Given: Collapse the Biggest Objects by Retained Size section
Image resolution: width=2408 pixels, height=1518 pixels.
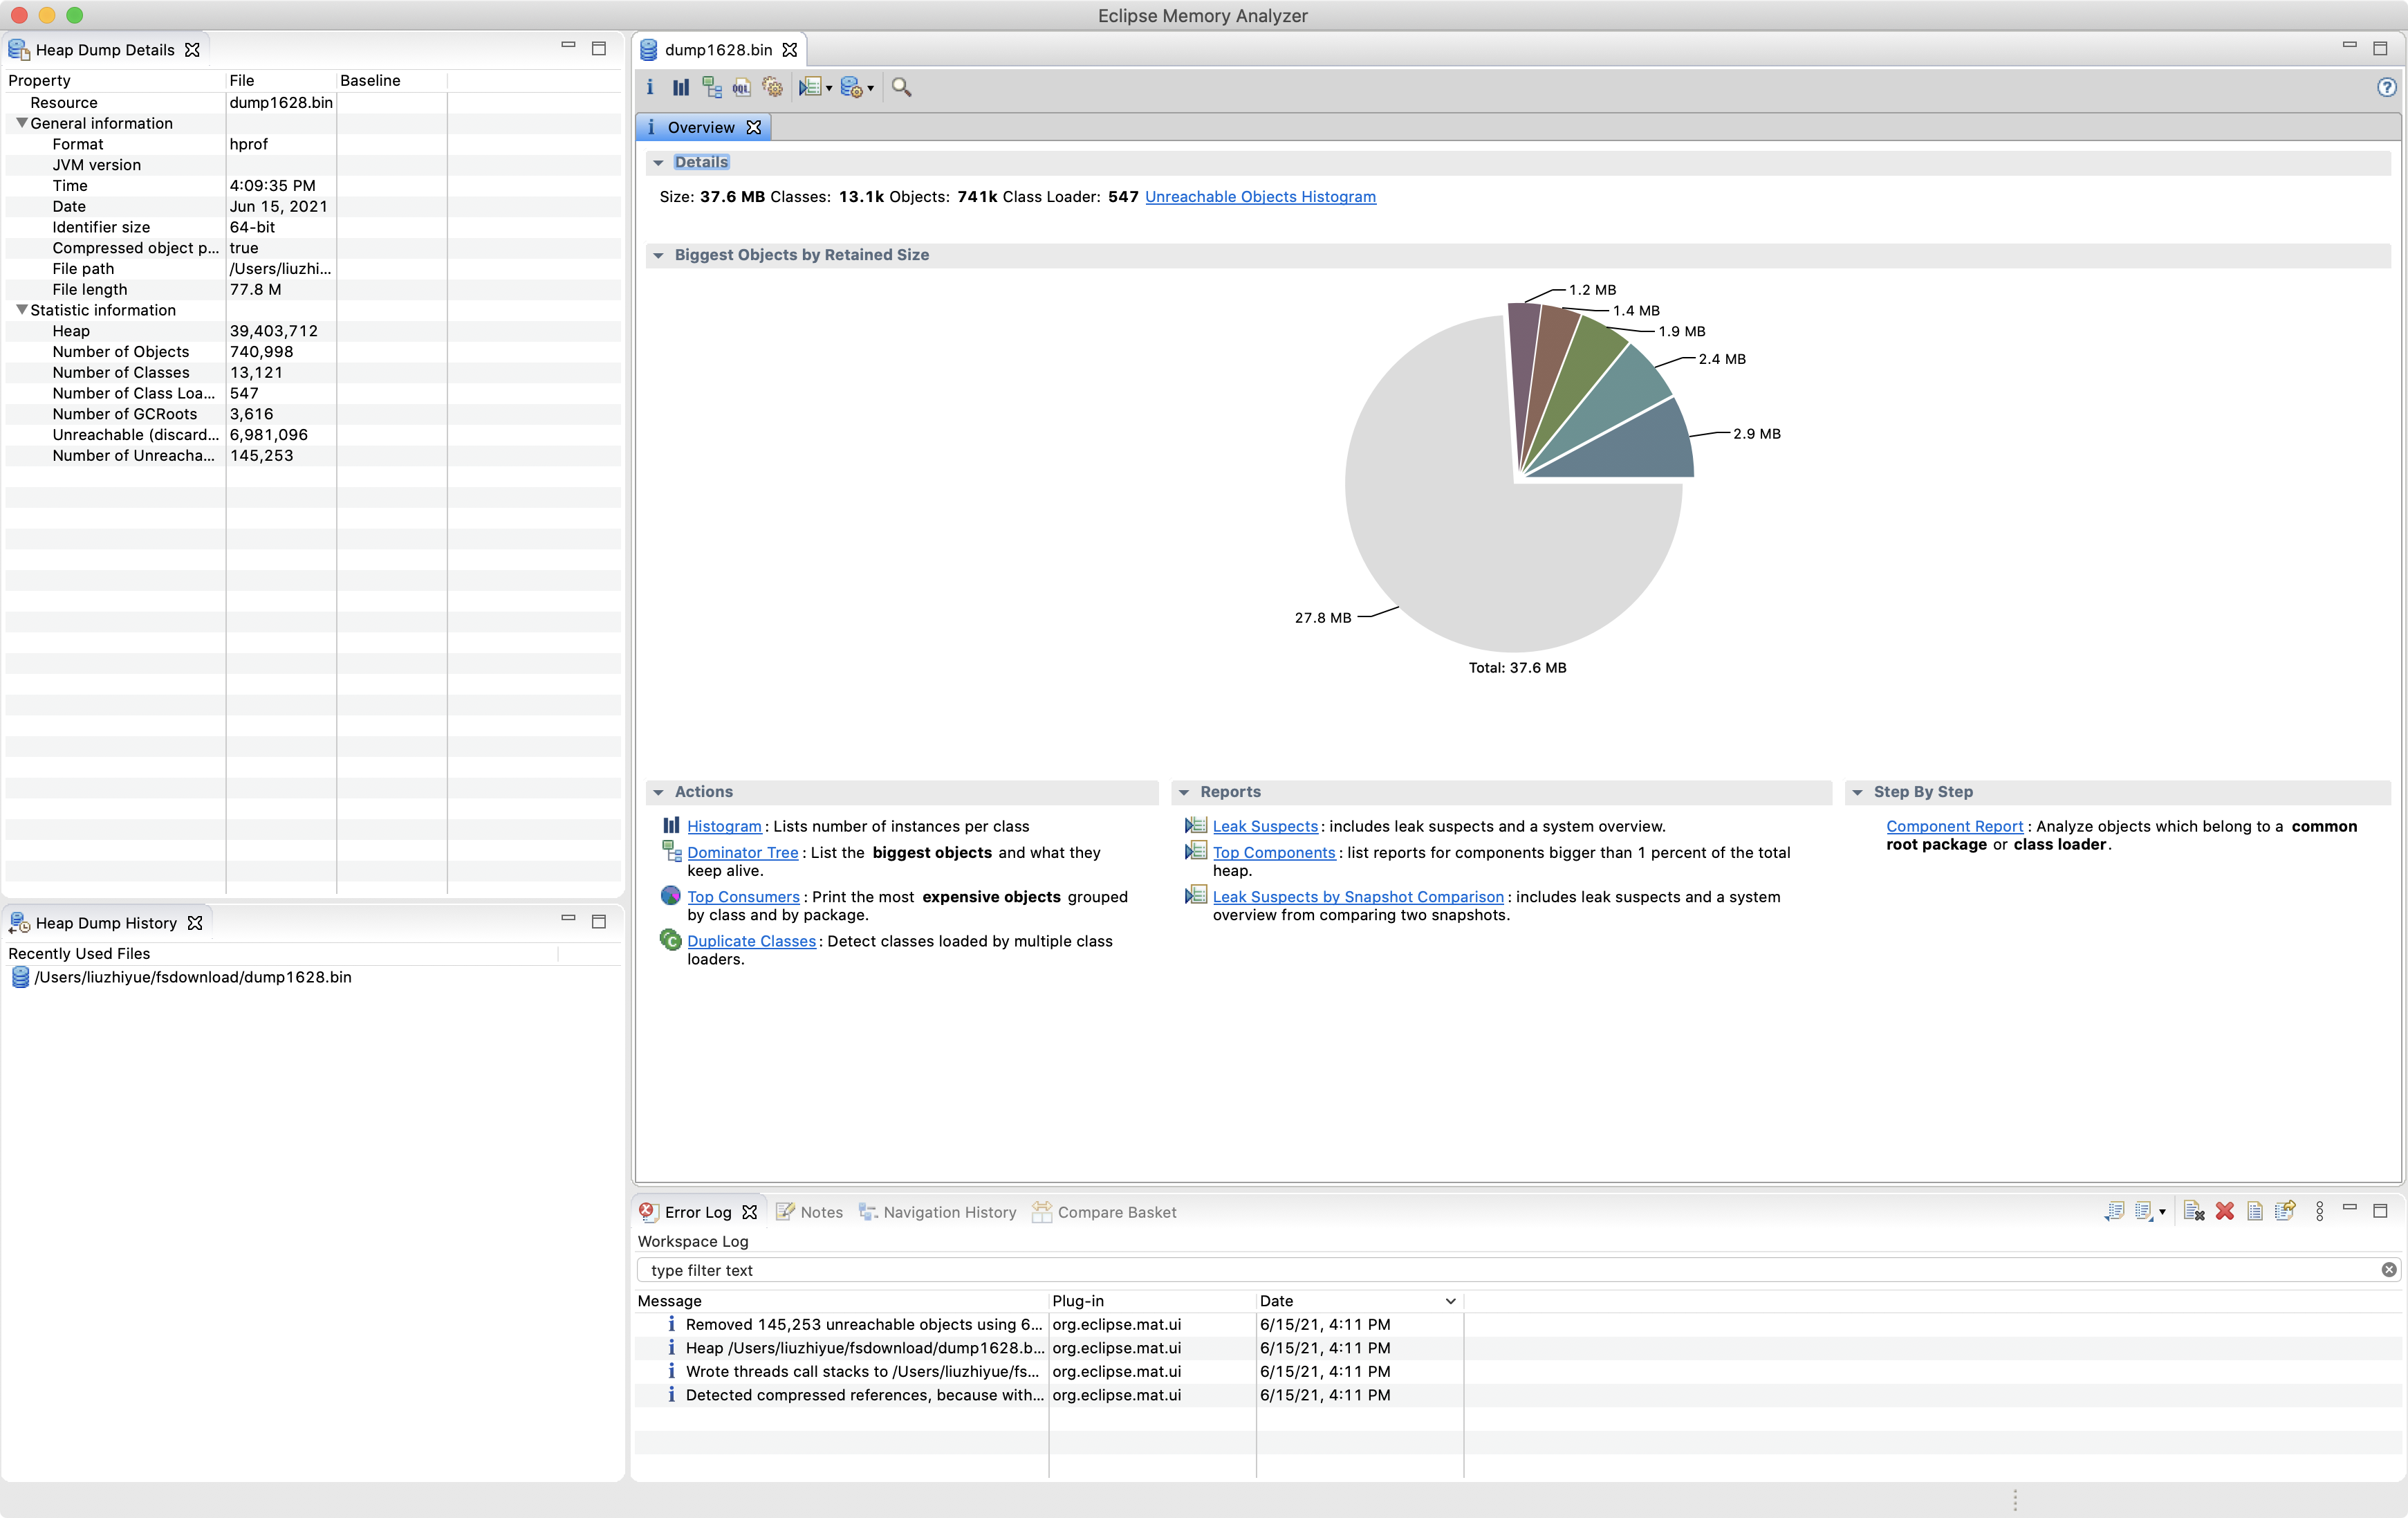Looking at the screenshot, I should click(658, 255).
